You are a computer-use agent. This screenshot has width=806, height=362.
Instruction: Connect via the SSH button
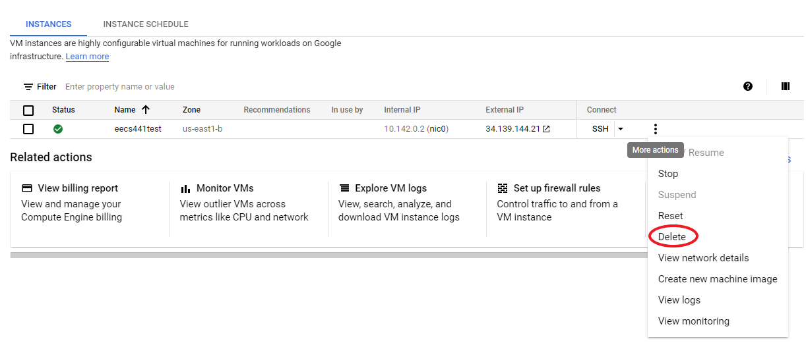(x=600, y=129)
